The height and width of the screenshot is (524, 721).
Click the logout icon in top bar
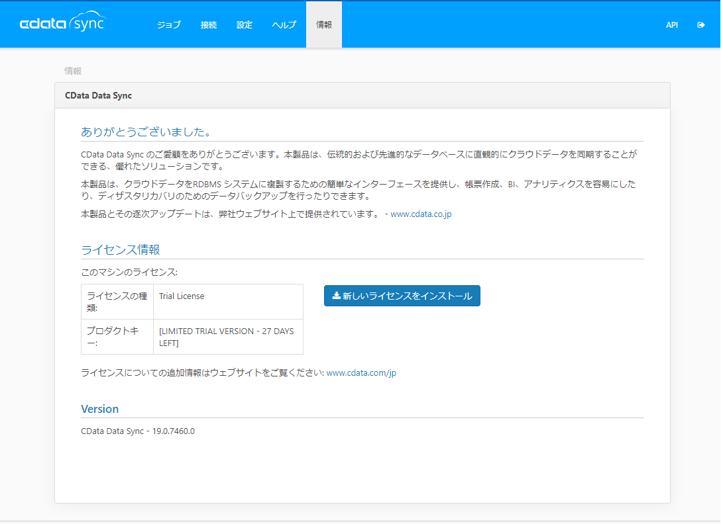tap(701, 25)
